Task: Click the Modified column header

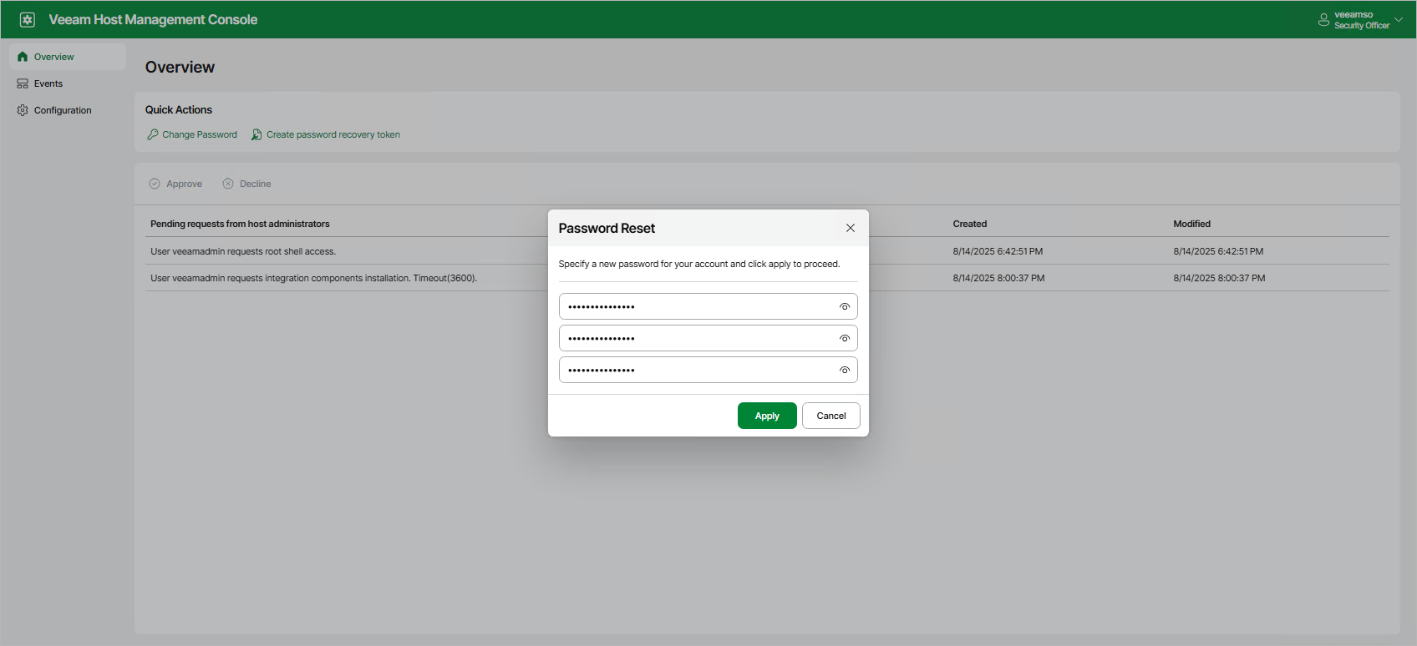Action: 1192,224
